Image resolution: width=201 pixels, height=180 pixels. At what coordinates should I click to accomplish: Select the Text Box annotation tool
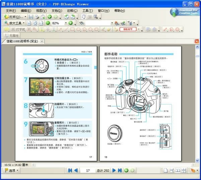[29, 29]
